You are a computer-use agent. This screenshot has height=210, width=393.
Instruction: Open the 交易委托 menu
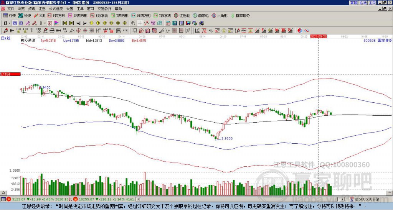(x=104, y=9)
